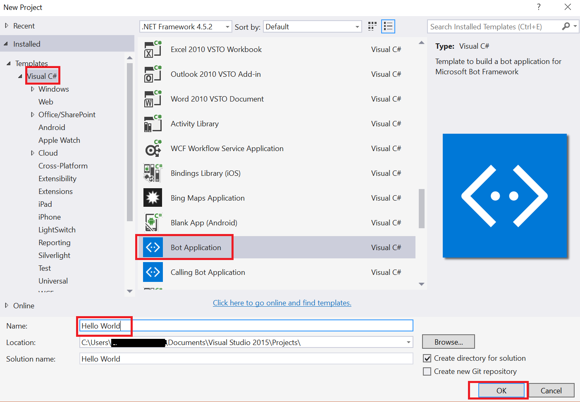Select the Blank App (Android) row text
The height and width of the screenshot is (402, 580).
coord(204,223)
